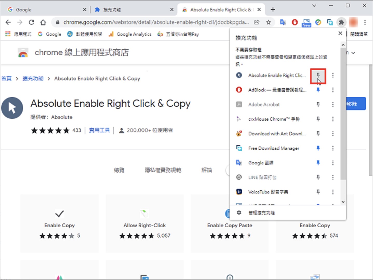Open more options for LINE sticker extension
Viewport: 373px width, 280px height.
tap(333, 177)
